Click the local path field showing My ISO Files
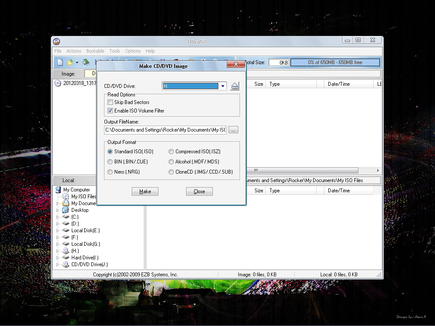This screenshot has height=326, width=435. click(x=314, y=180)
